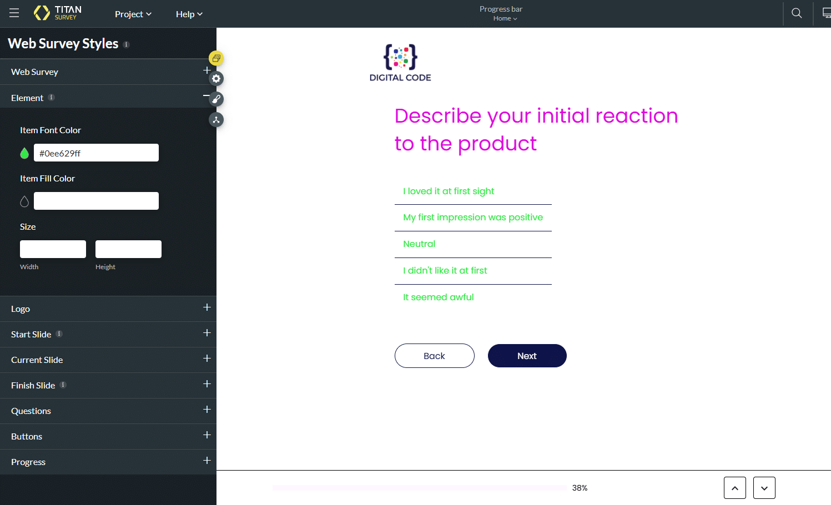Viewport: 831px width, 505px height.
Task: Click the desktop preview monitor icon
Action: (826, 13)
